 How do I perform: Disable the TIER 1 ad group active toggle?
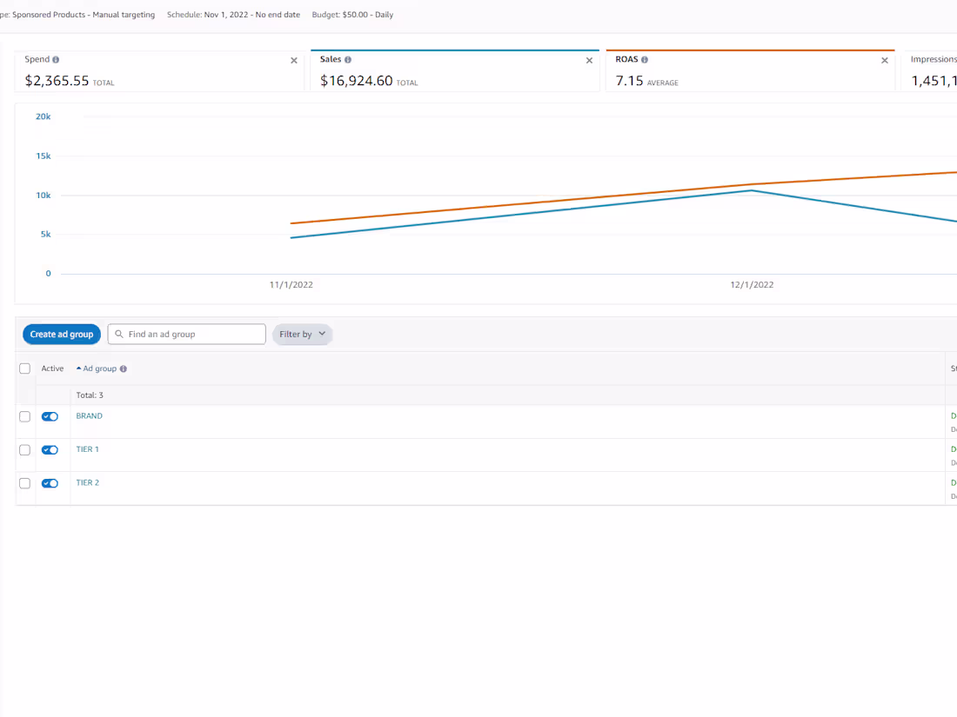click(50, 449)
